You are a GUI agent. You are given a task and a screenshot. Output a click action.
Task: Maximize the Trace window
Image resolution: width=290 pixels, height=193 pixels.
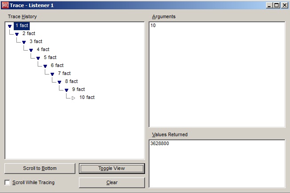coord(277,5)
